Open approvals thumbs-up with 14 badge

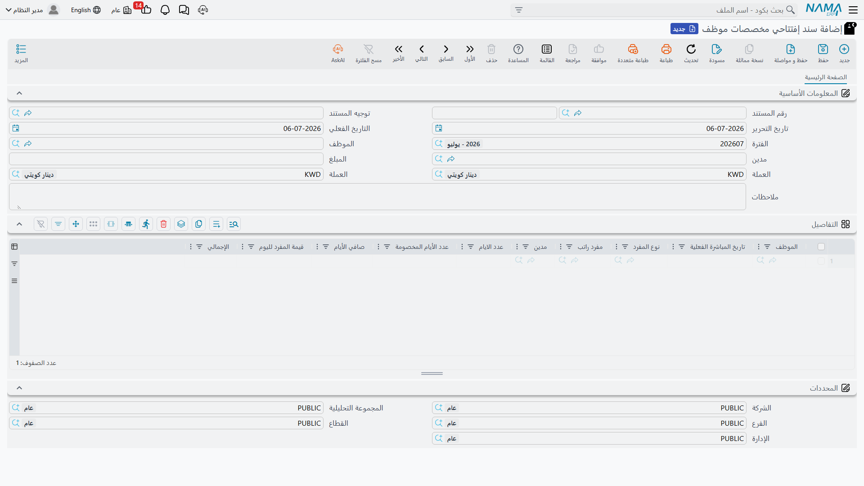point(146,9)
